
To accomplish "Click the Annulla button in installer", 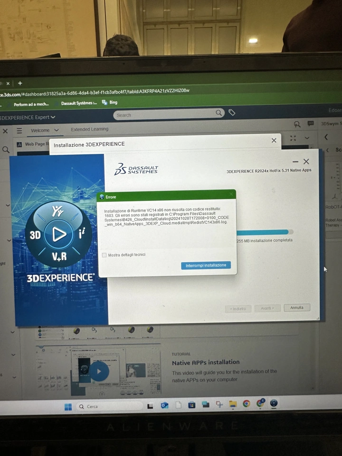I will pos(296,308).
